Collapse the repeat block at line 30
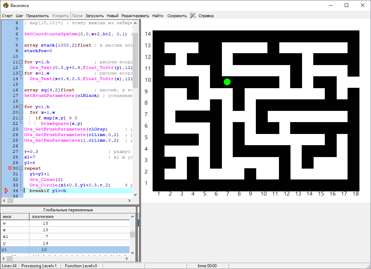 (x=20, y=168)
